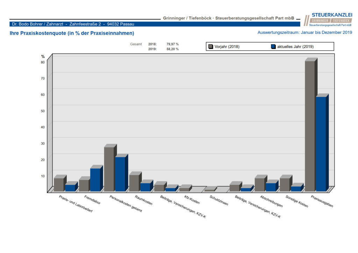Click the blue 2019 bar for Praxis- und Laborbedarf
The image size is (358, 253).
[70, 188]
